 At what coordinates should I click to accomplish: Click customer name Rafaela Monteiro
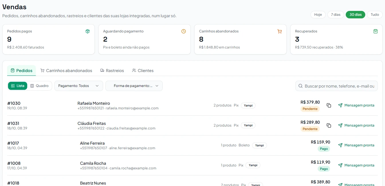pyautogui.click(x=94, y=103)
